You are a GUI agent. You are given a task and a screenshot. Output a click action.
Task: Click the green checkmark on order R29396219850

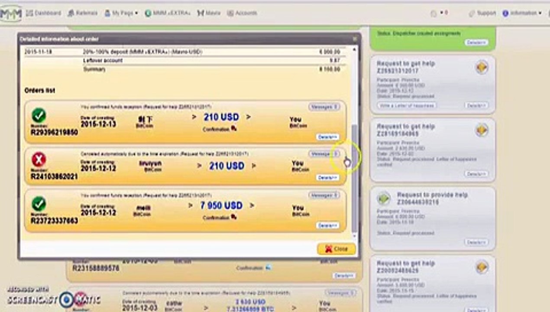point(39,115)
